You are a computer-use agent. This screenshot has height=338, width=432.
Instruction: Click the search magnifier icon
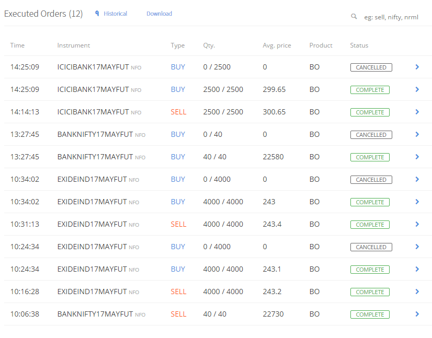pyautogui.click(x=354, y=17)
